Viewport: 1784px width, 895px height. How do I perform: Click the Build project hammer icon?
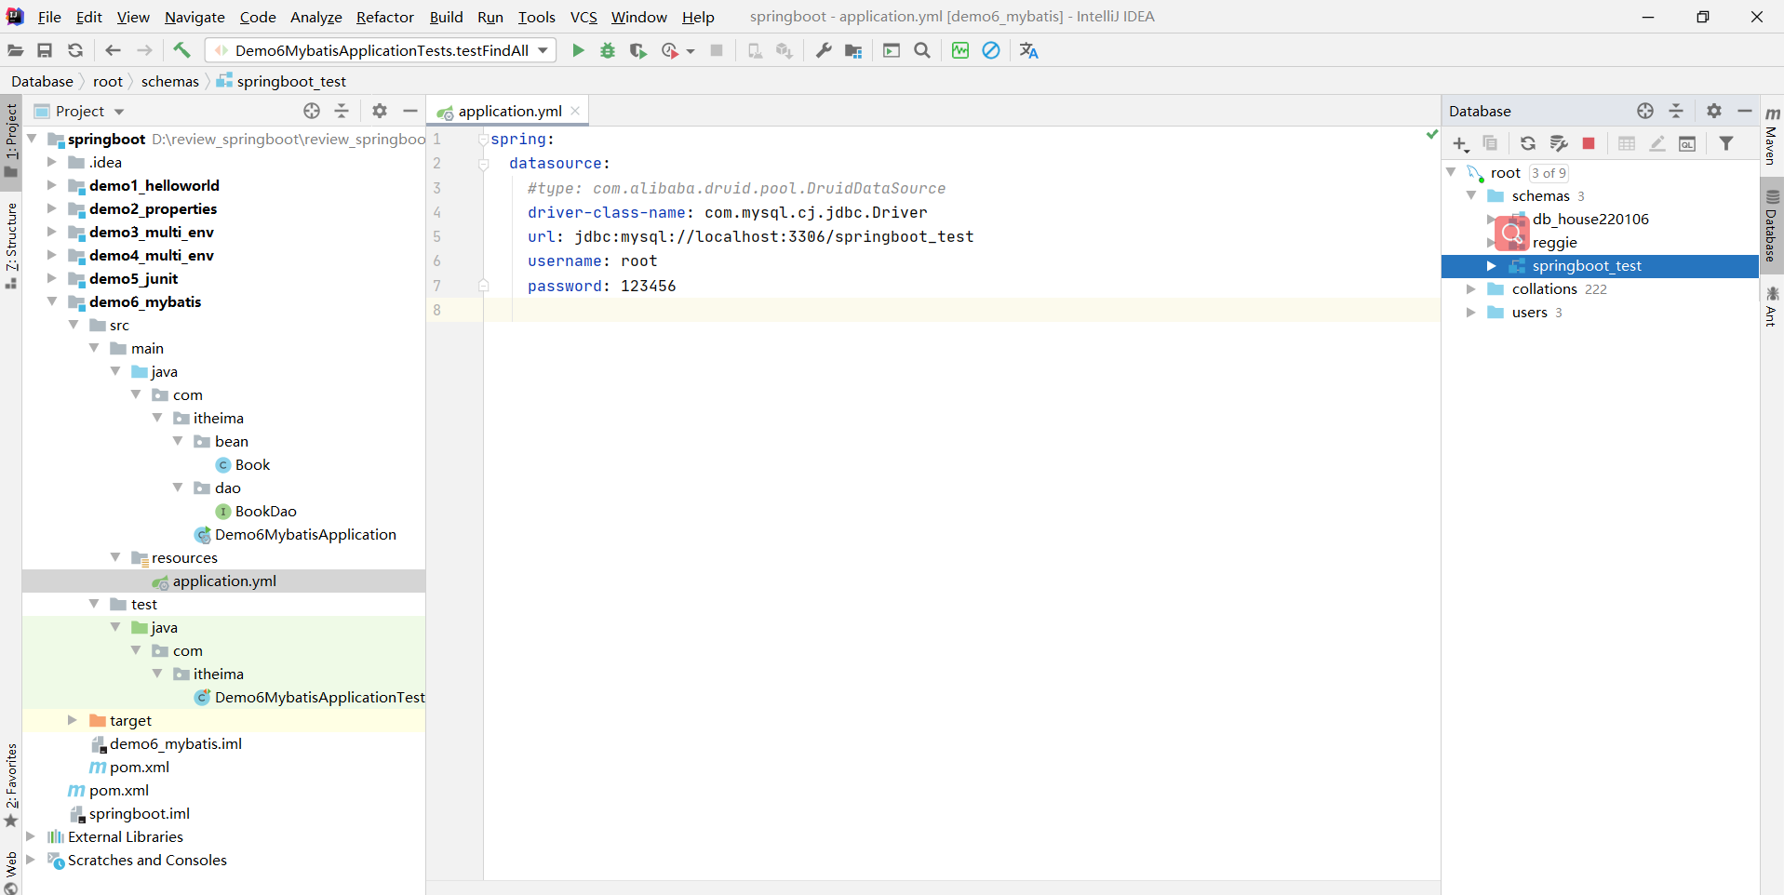tap(181, 50)
